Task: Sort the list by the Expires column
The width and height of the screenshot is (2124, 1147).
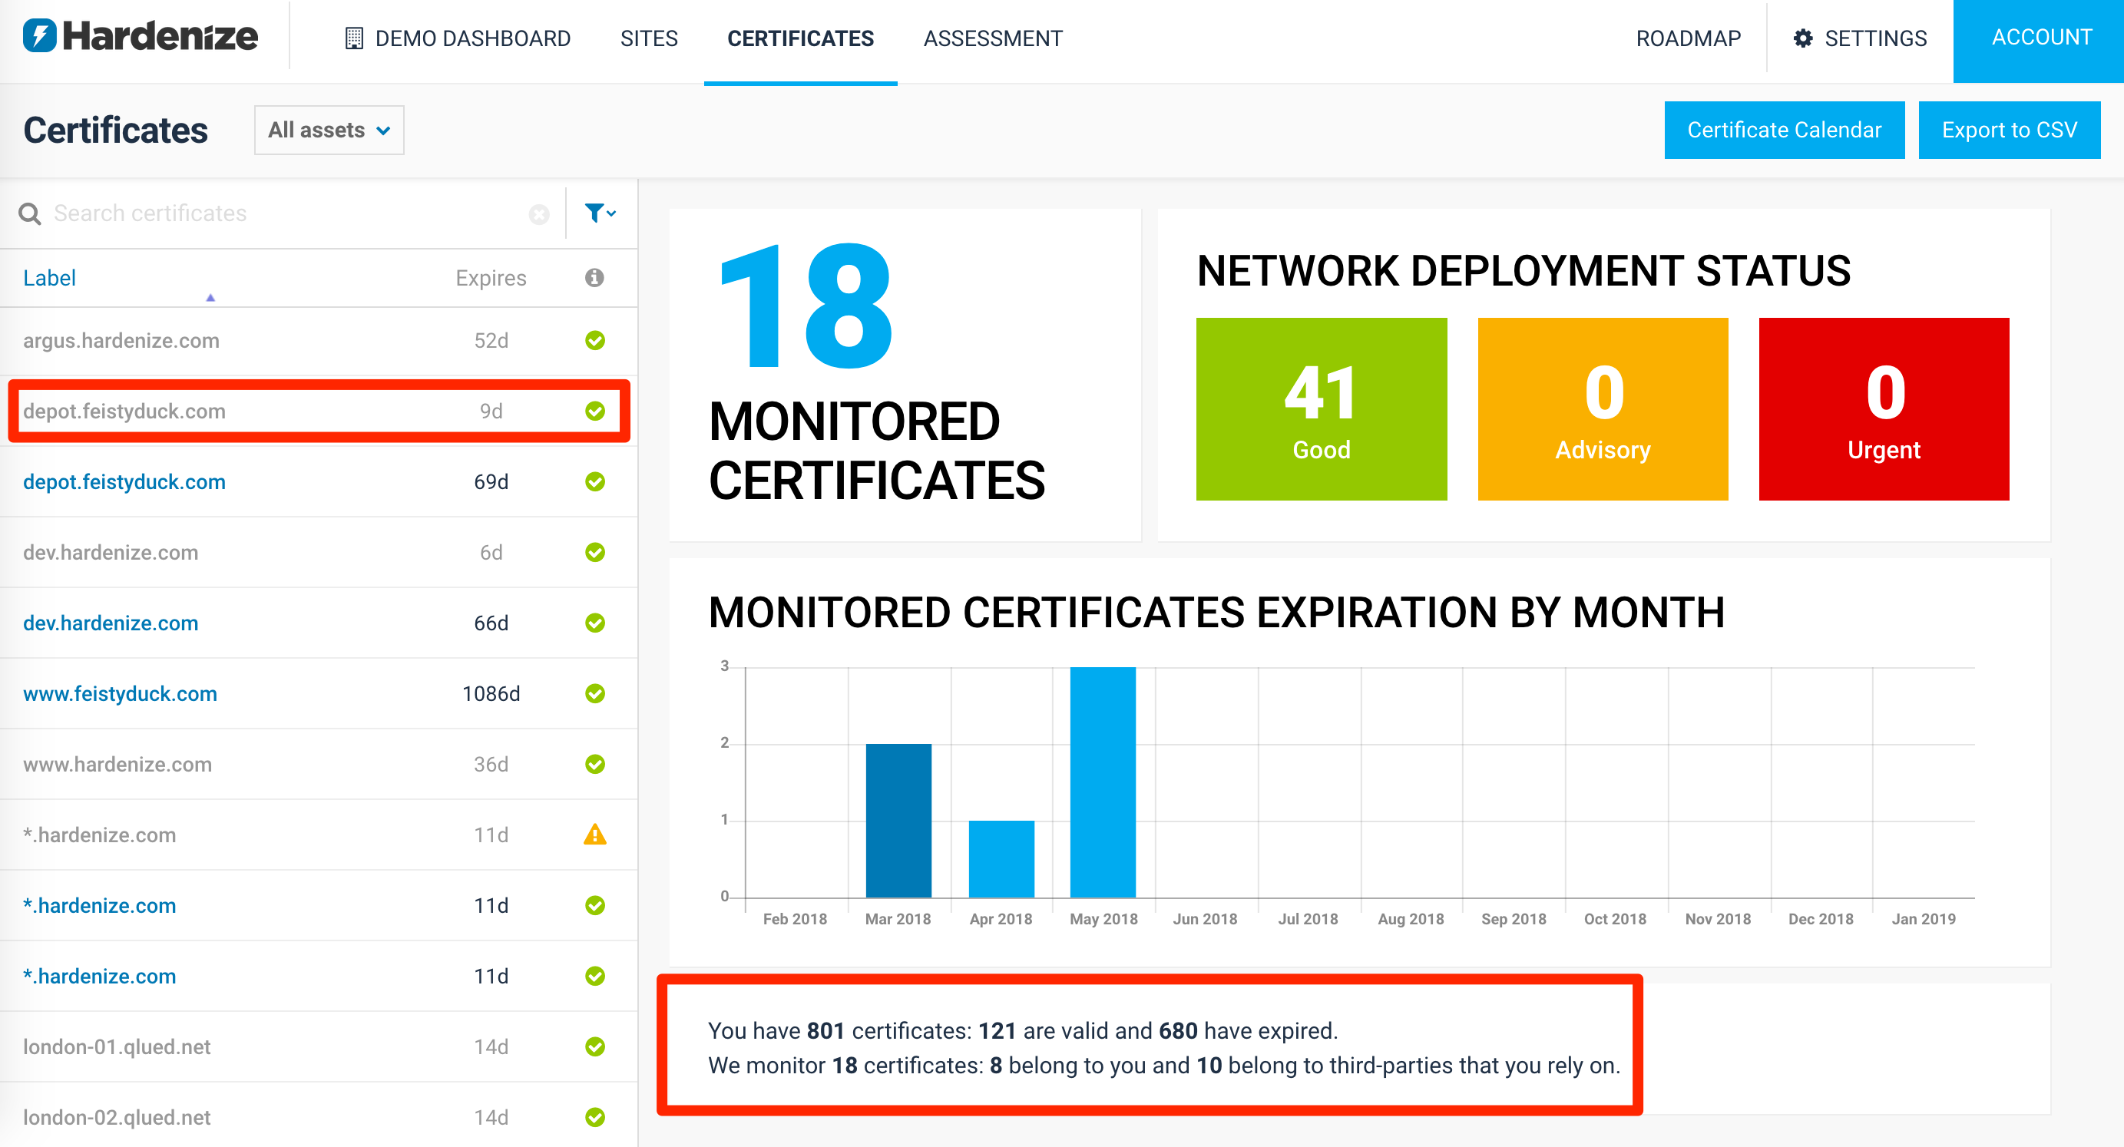Action: tap(491, 278)
